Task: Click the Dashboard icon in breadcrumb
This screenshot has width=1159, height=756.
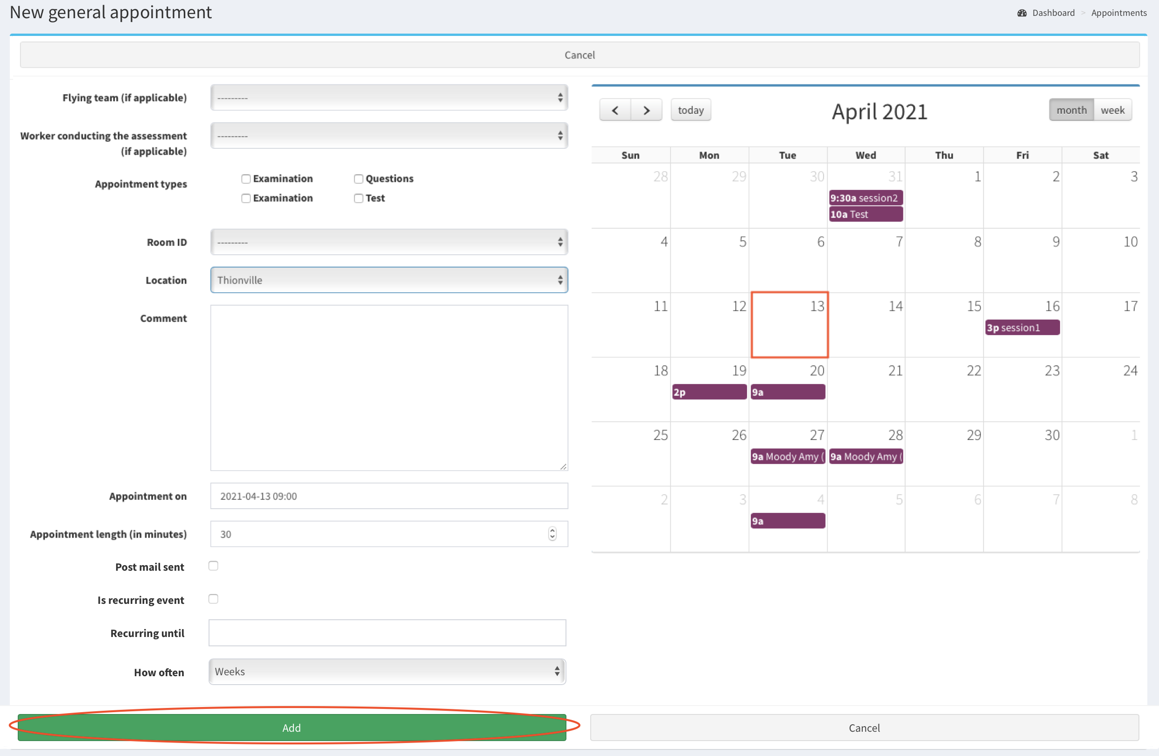Action: pos(1022,13)
